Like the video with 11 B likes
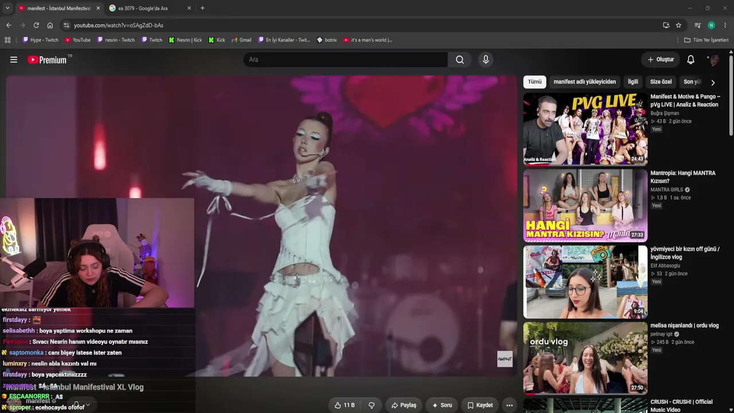The height and width of the screenshot is (413, 734). 344,405
